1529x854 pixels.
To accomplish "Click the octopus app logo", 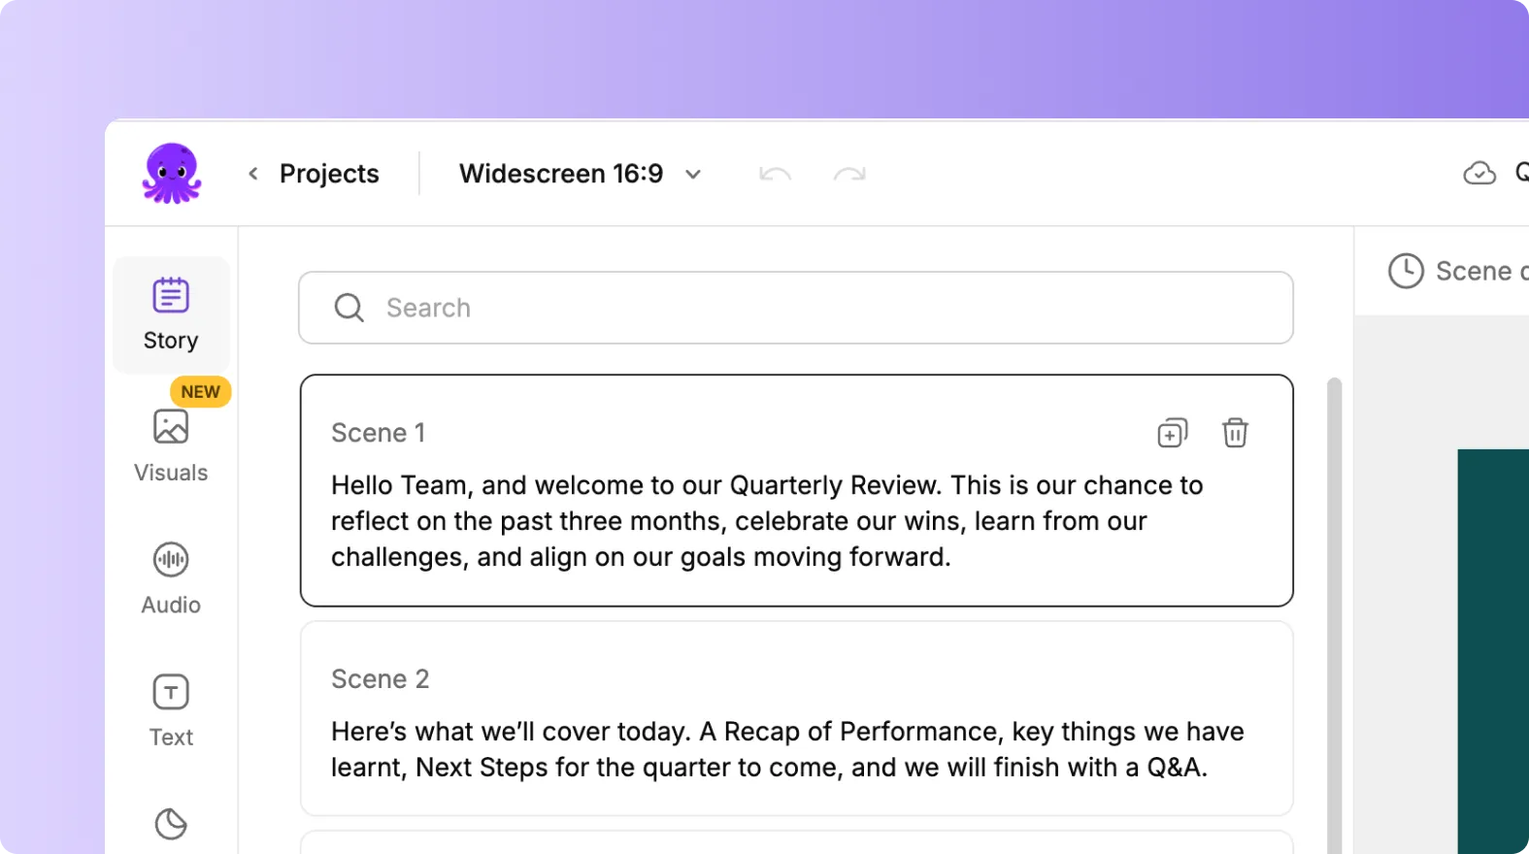I will point(171,172).
